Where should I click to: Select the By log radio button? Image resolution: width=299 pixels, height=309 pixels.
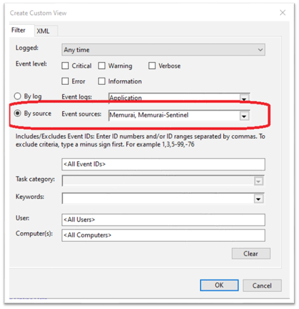(17, 96)
